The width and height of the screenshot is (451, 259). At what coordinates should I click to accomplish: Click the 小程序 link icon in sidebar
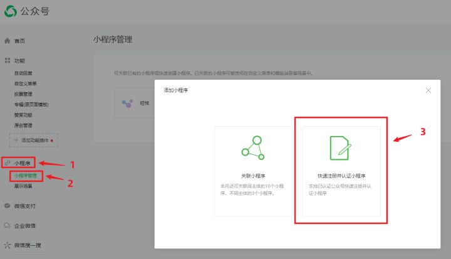click(8, 163)
